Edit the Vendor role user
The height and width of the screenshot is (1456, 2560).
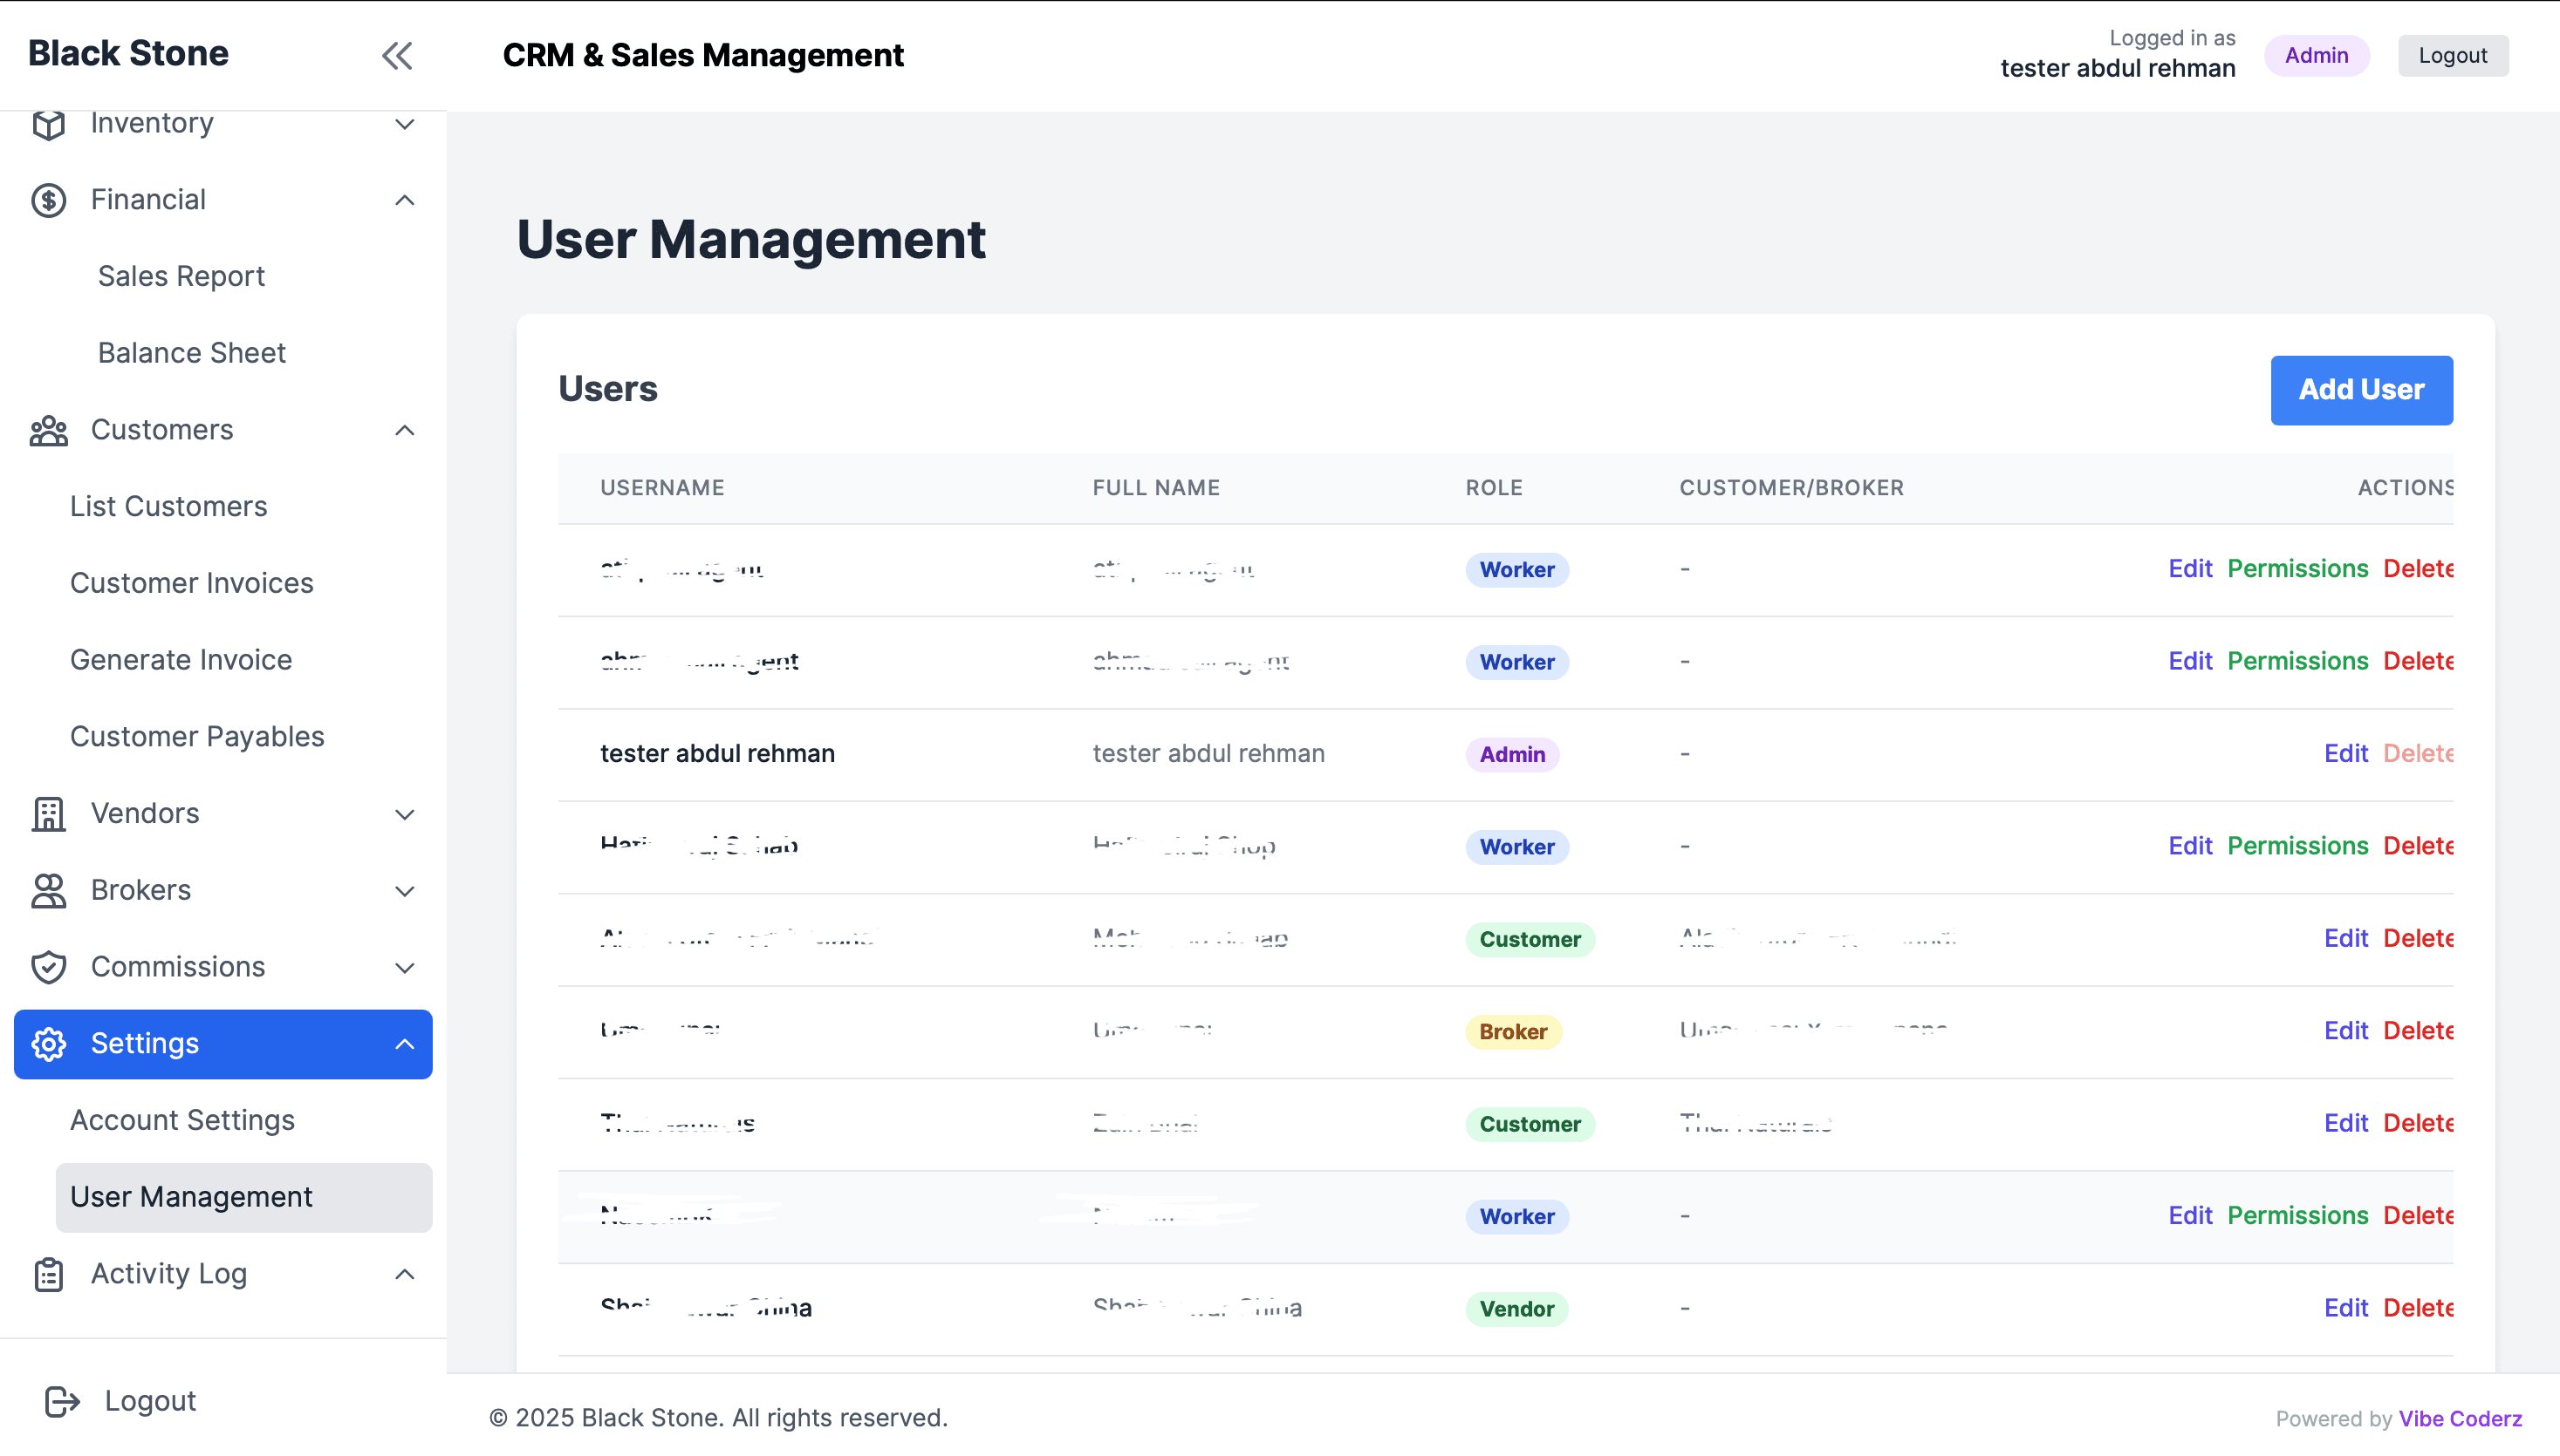pyautogui.click(x=2344, y=1308)
